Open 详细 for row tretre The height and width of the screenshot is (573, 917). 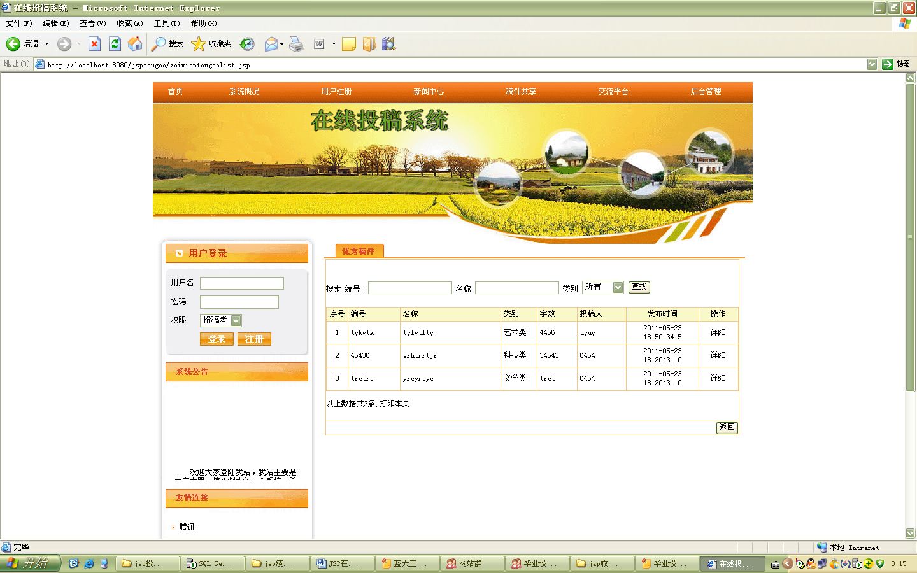(718, 378)
